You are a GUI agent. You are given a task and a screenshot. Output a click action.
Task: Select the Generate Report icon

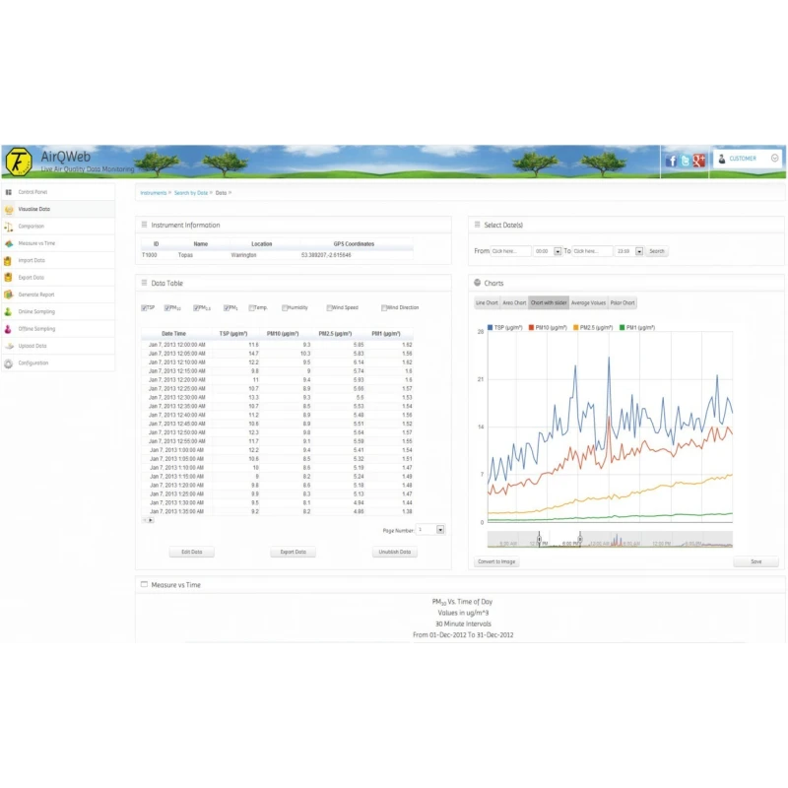pos(10,295)
